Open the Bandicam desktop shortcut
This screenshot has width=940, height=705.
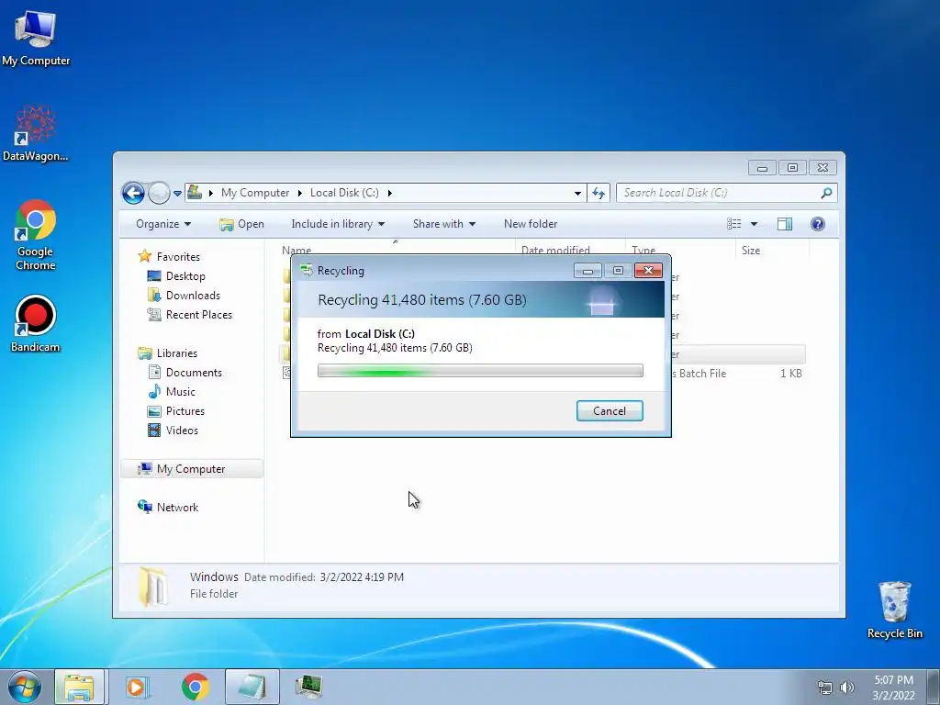click(x=36, y=324)
